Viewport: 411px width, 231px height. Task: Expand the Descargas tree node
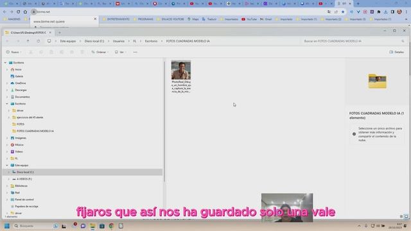7,90
